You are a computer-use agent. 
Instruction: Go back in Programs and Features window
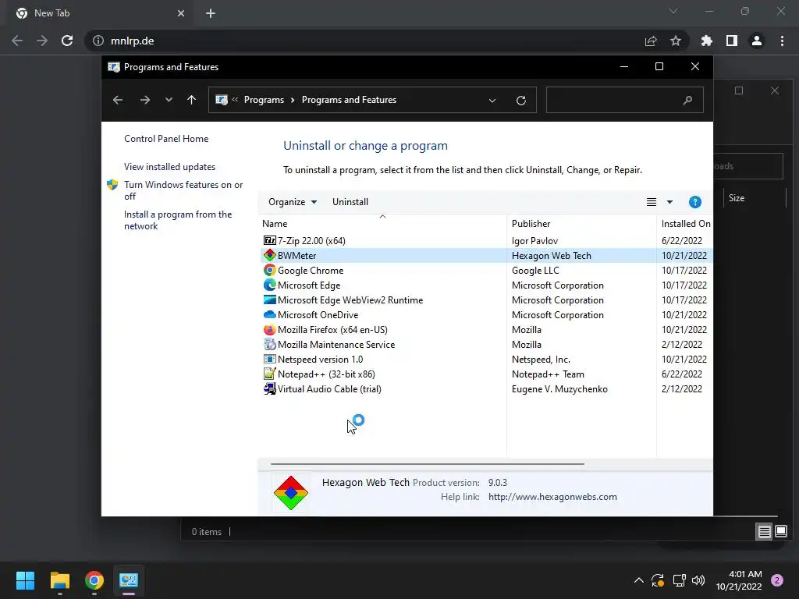(x=118, y=100)
